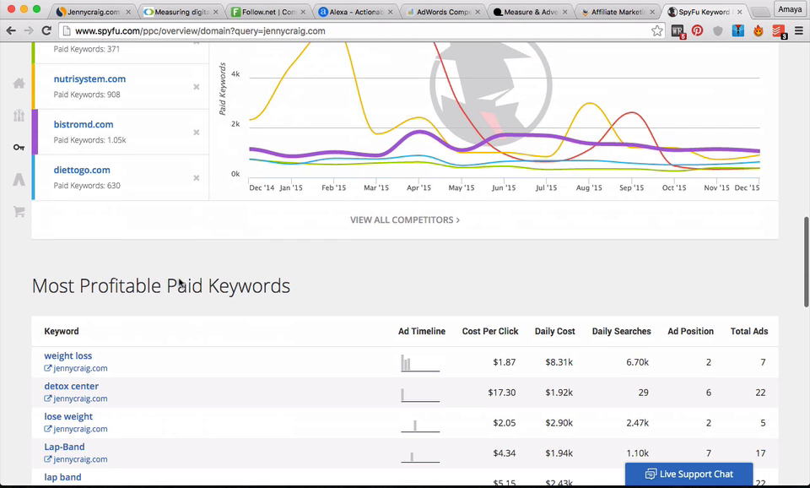
Task: Close the Follow.net browser tab
Action: click(303, 12)
